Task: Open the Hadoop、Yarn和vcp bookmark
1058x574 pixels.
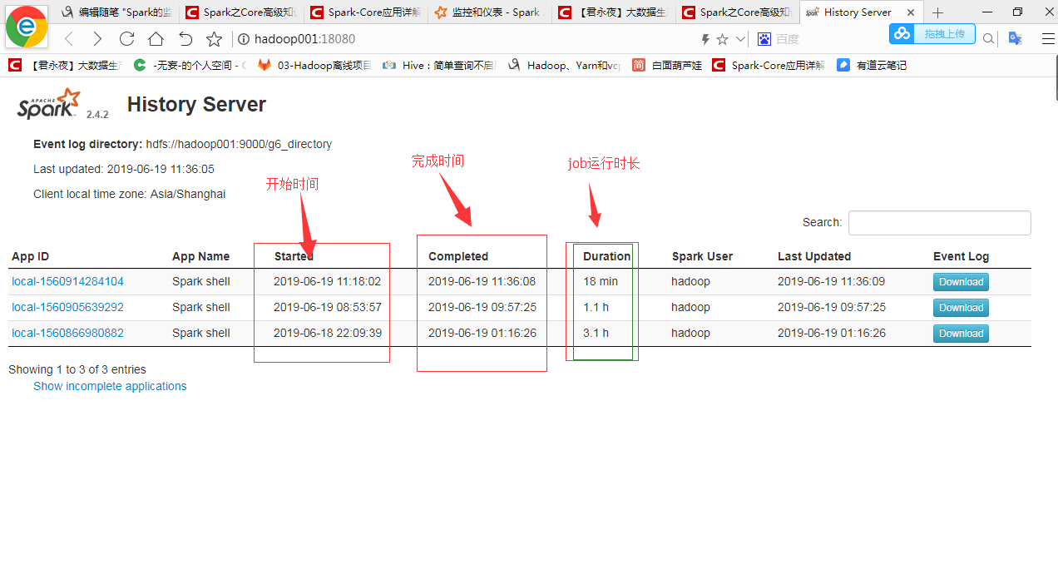Action: tap(564, 65)
